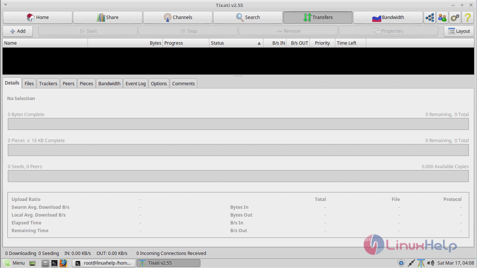Open the Settings gears icon

[455, 17]
